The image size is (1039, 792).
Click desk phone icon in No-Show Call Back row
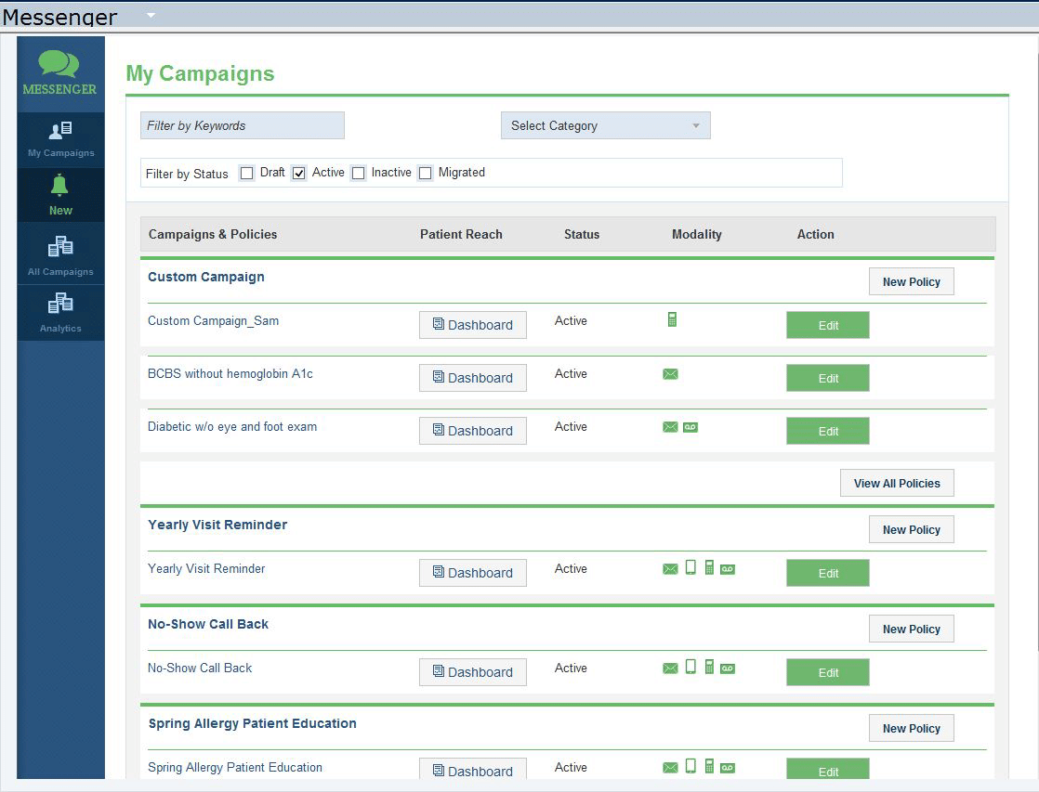pos(709,667)
